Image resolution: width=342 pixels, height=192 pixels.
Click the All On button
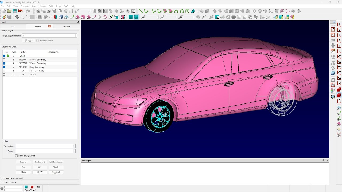[x=23, y=172]
